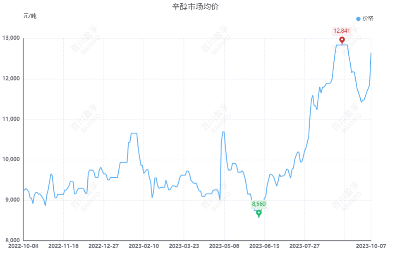Select the 13,000 y-axis label
The height and width of the screenshot is (260, 395).
11,38
